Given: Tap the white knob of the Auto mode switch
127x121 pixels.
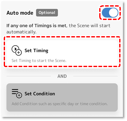Looking at the screenshot, I should tap(113, 13).
